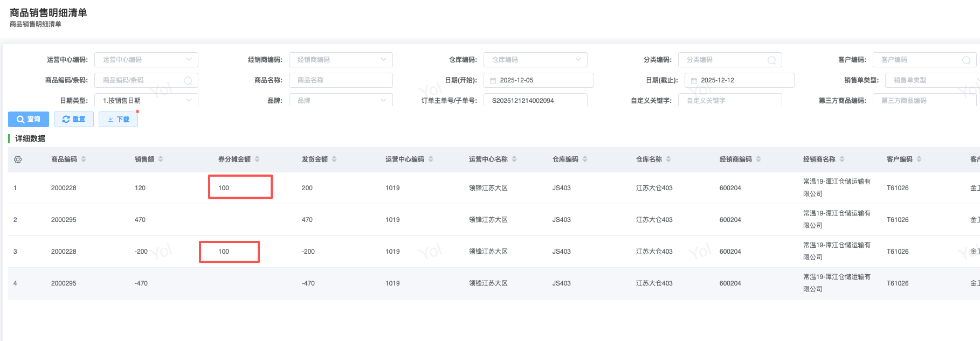Click the 查询 search button
Image resolution: width=980 pixels, height=341 pixels.
point(29,119)
